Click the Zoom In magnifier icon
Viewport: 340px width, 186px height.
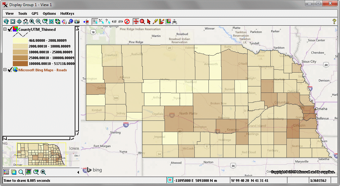(x=32, y=22)
